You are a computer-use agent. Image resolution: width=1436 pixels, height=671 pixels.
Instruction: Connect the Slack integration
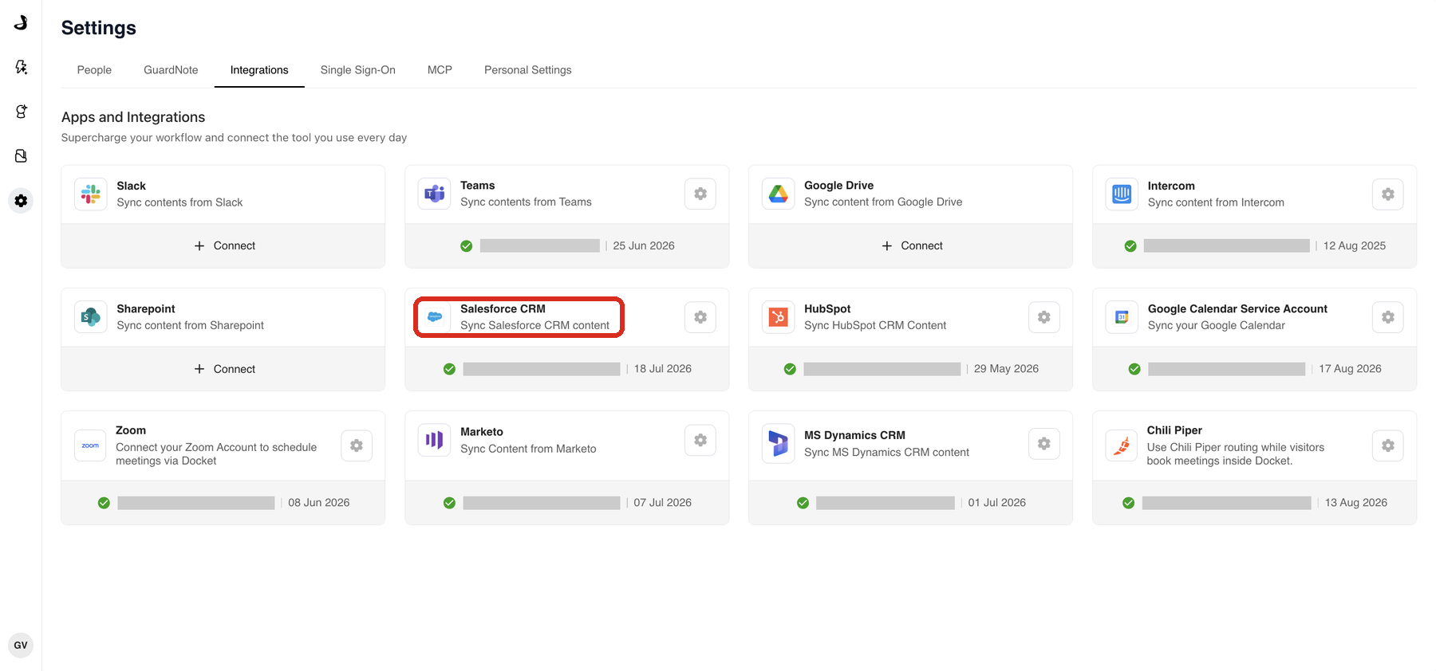tap(224, 245)
